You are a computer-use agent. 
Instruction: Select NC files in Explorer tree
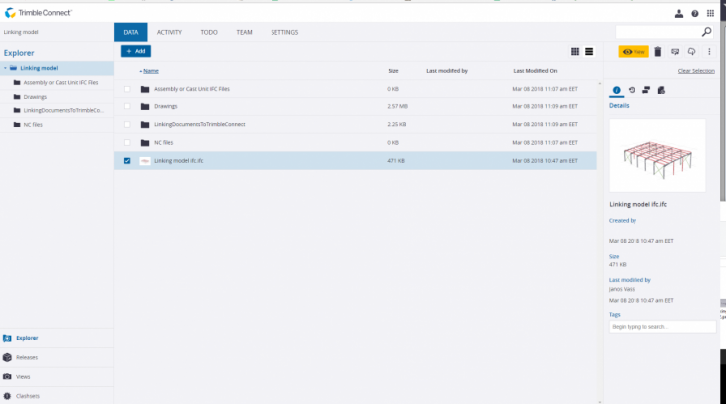click(33, 125)
